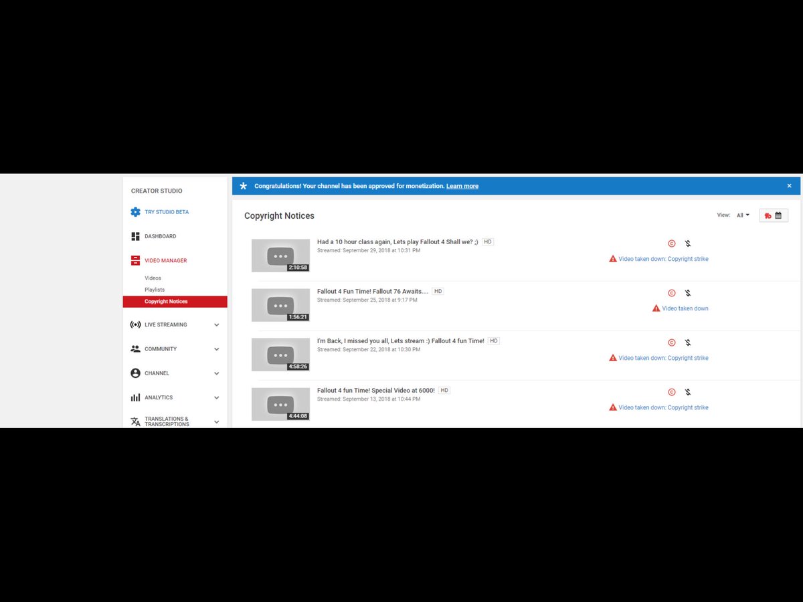This screenshot has height=602, width=803.
Task: Click copyright icon for 'Special Video at 6000' row
Action: tap(672, 392)
